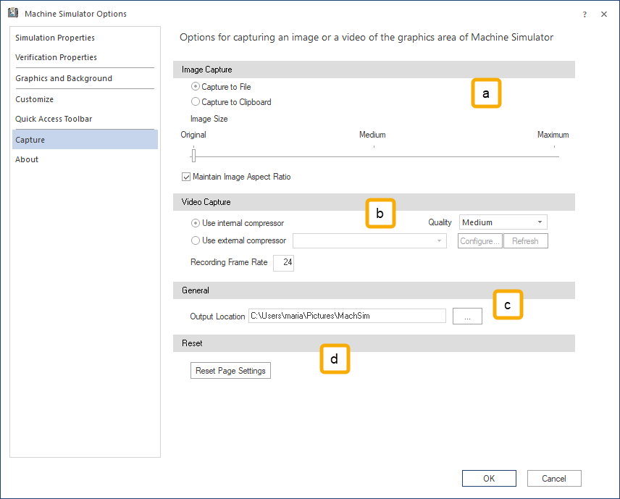Viewport: 620px width, 499px height.
Task: Close the Machine Simulator Options dialog
Action: [604, 14]
